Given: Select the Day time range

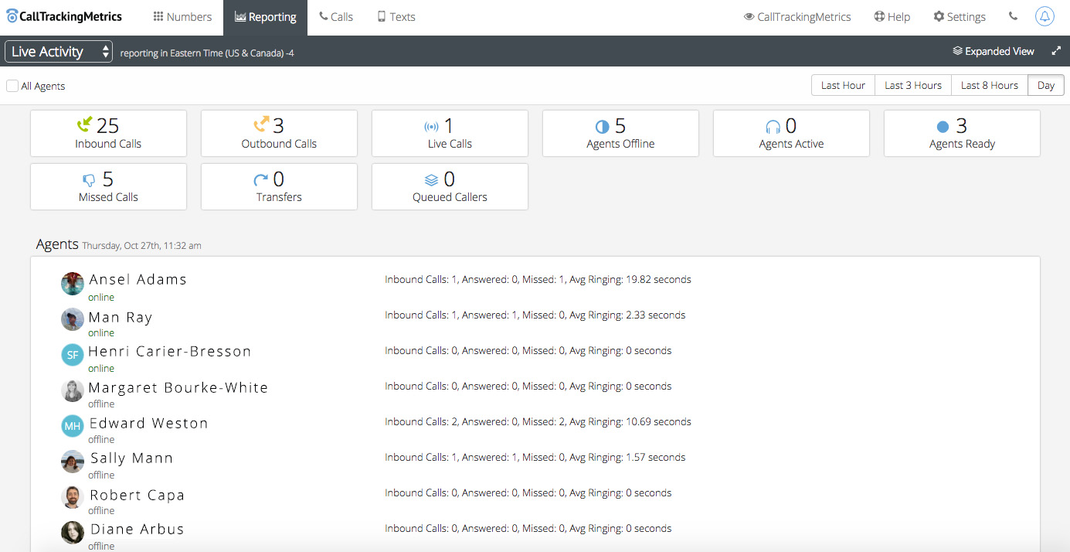Looking at the screenshot, I should pos(1046,85).
